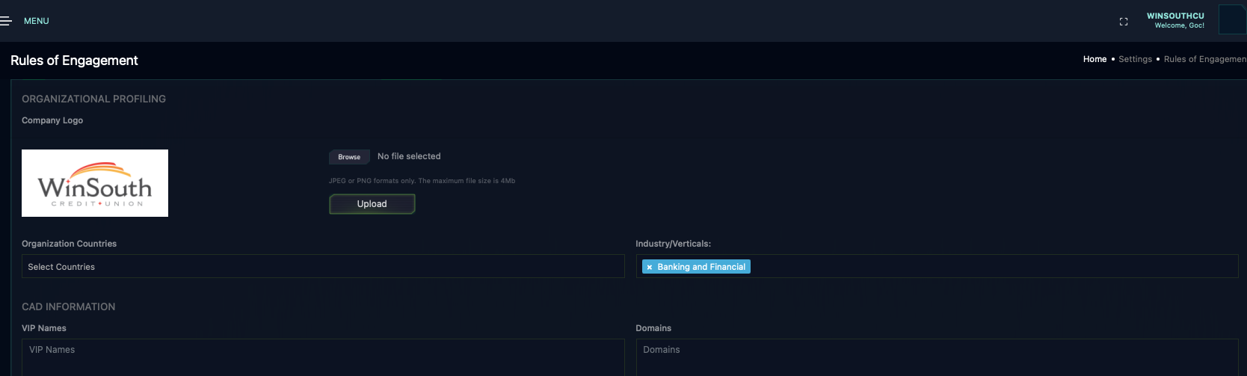Select the Rules of Engagement breadcrumb

click(x=1204, y=59)
